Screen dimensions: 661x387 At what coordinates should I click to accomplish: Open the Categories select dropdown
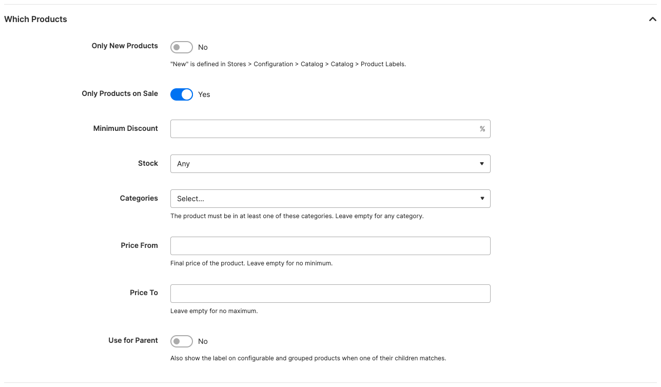330,199
